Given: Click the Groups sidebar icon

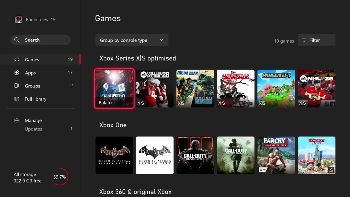Looking at the screenshot, I should point(17,86).
